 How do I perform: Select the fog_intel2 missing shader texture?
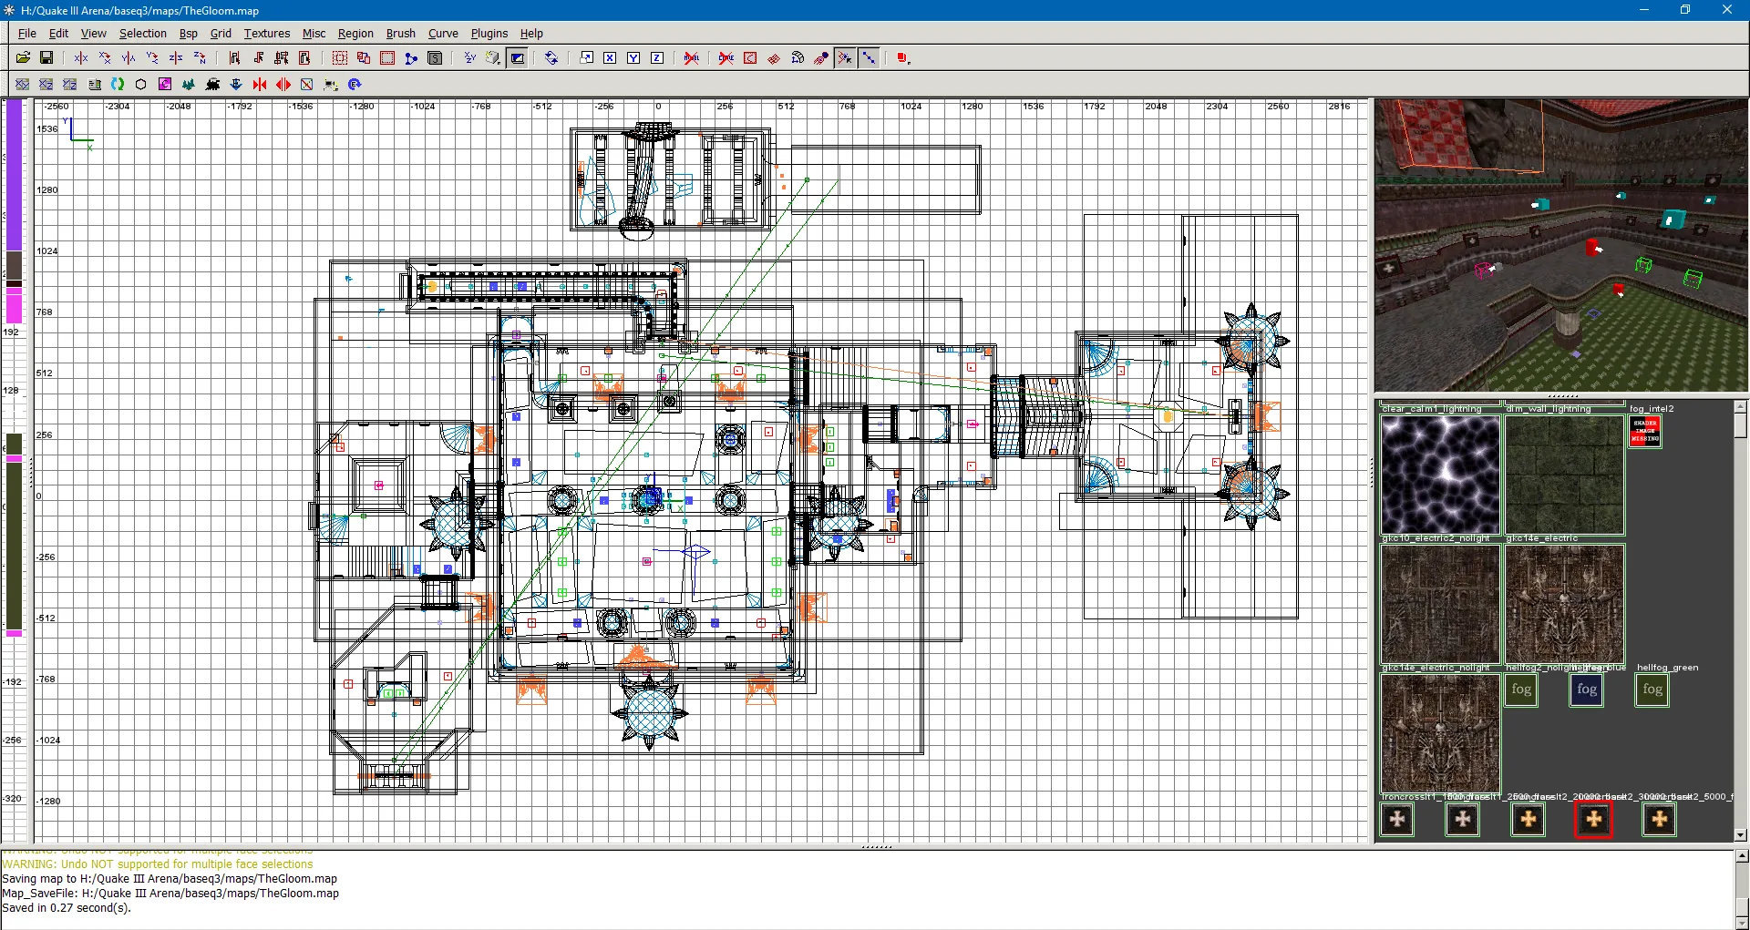pyautogui.click(x=1645, y=431)
